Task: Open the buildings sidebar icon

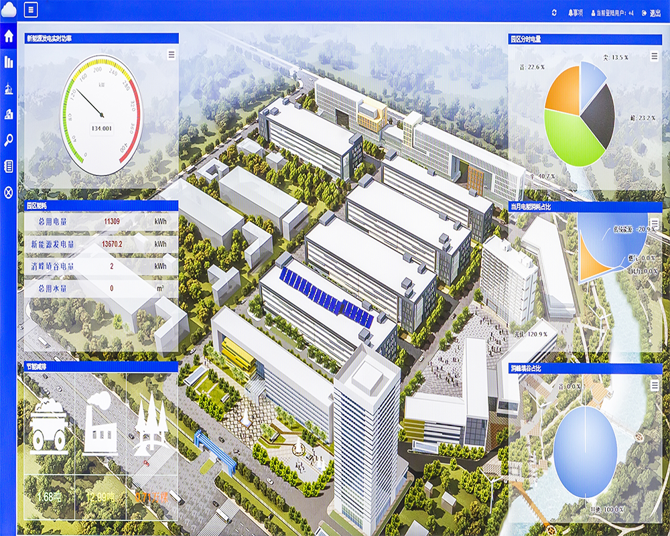Action: (x=9, y=114)
